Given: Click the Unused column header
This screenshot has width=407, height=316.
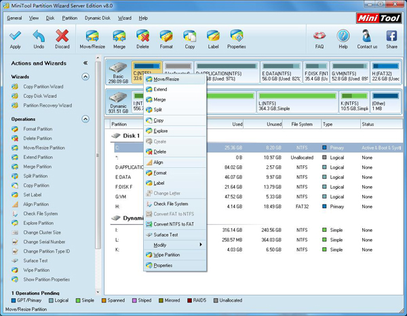Looking at the screenshot, I should click(x=263, y=124).
